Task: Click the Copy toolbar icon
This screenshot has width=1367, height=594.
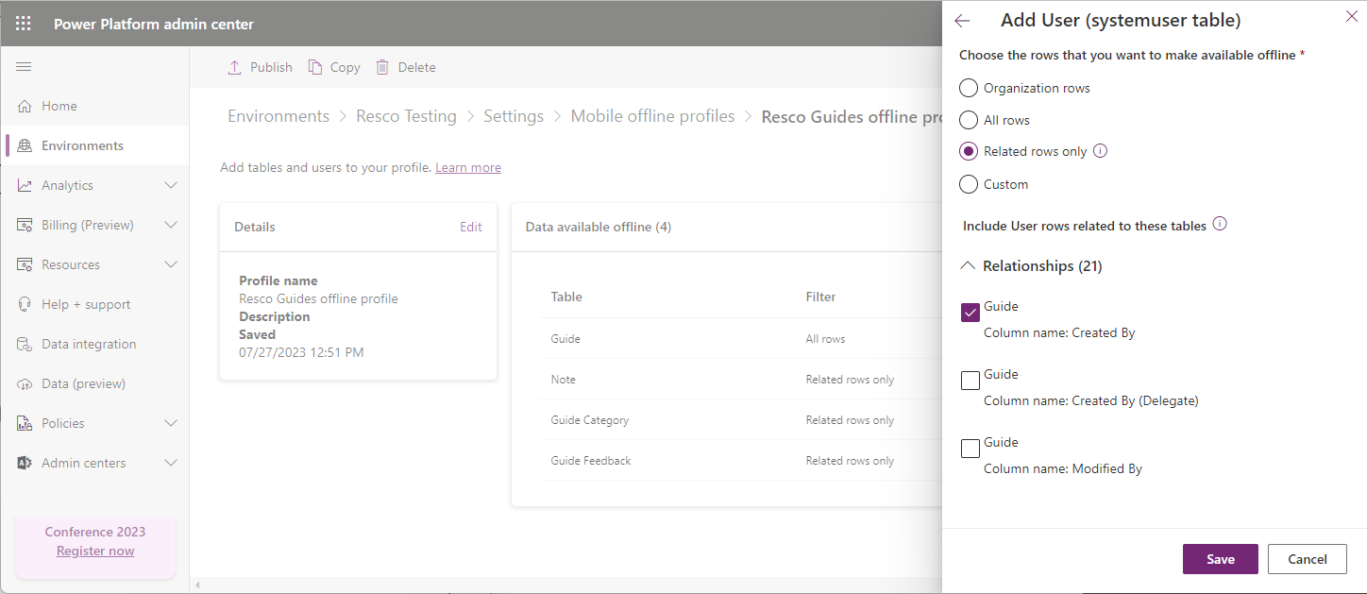Action: point(315,67)
